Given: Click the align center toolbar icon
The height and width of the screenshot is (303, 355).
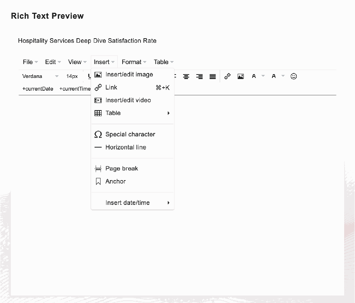Looking at the screenshot, I should [x=186, y=76].
